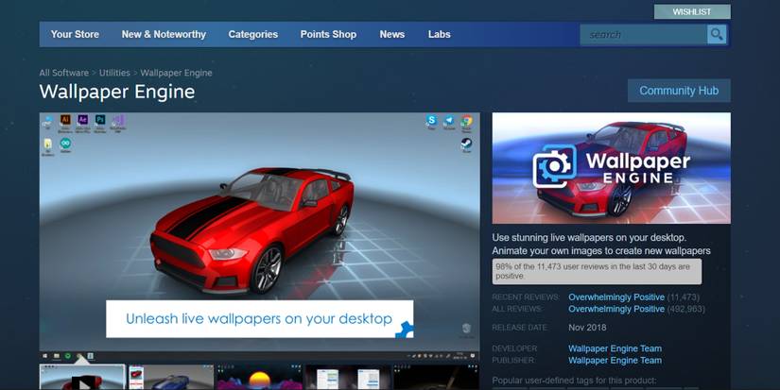Click the Wallpaper Engine logo banner
The width and height of the screenshot is (780, 390).
click(611, 168)
